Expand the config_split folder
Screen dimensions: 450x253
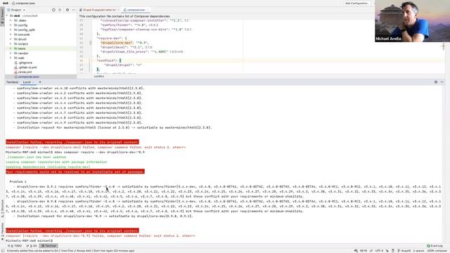pos(11,30)
